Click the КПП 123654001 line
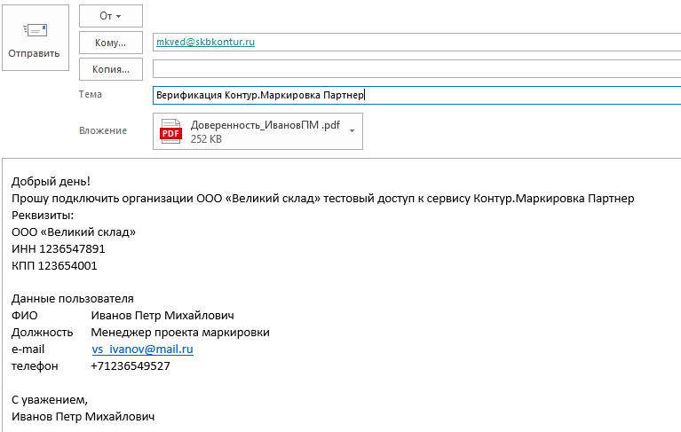The height and width of the screenshot is (432, 681). coord(54,266)
